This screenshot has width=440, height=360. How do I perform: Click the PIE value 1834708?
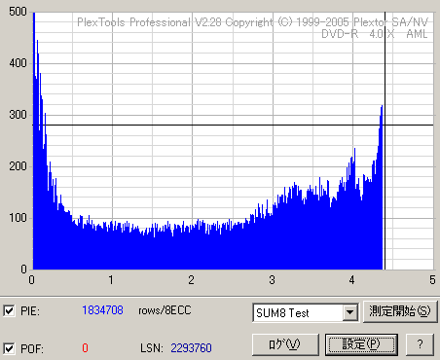tap(102, 310)
